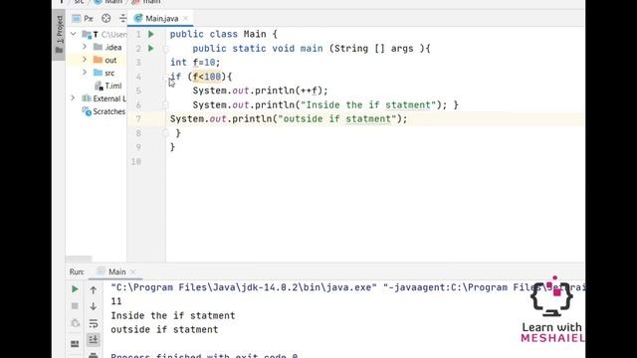This screenshot has height=358, width=637.
Task: Move up the stack trace with up arrow
Action: (x=93, y=289)
